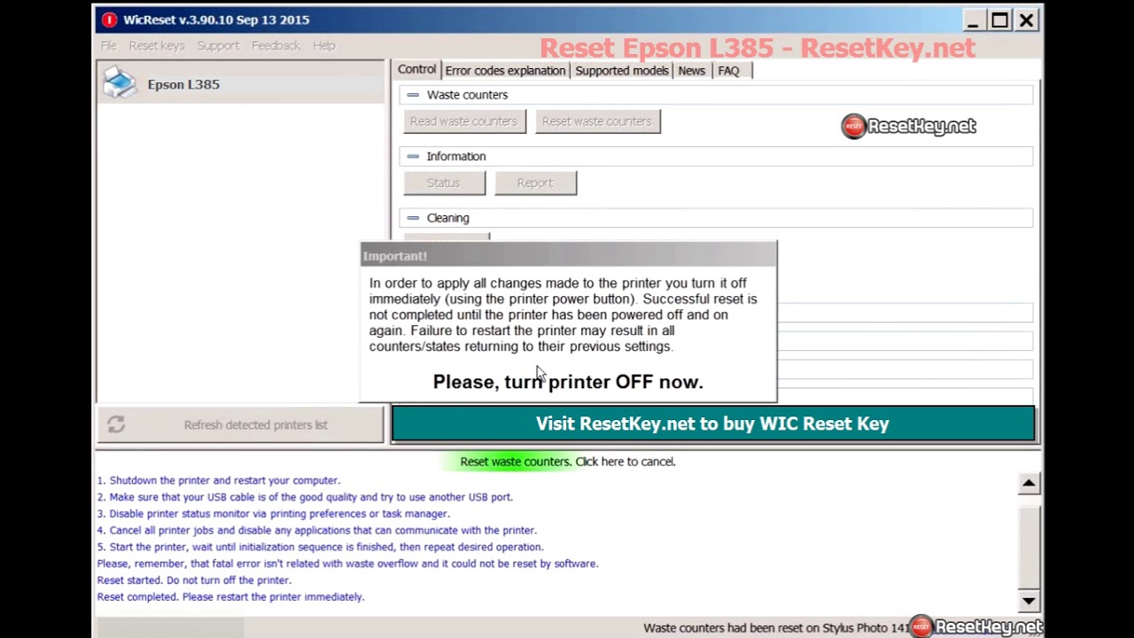Open the Feedback menu
This screenshot has width=1134, height=638.
276,45
